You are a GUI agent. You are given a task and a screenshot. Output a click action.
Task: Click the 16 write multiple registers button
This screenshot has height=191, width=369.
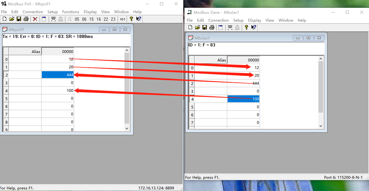pos(99,19)
